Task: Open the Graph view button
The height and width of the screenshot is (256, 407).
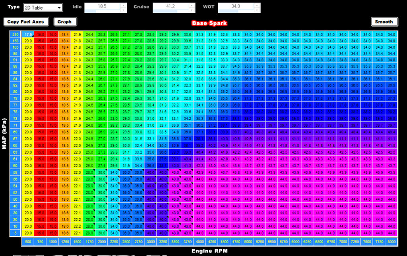Action: (x=65, y=22)
